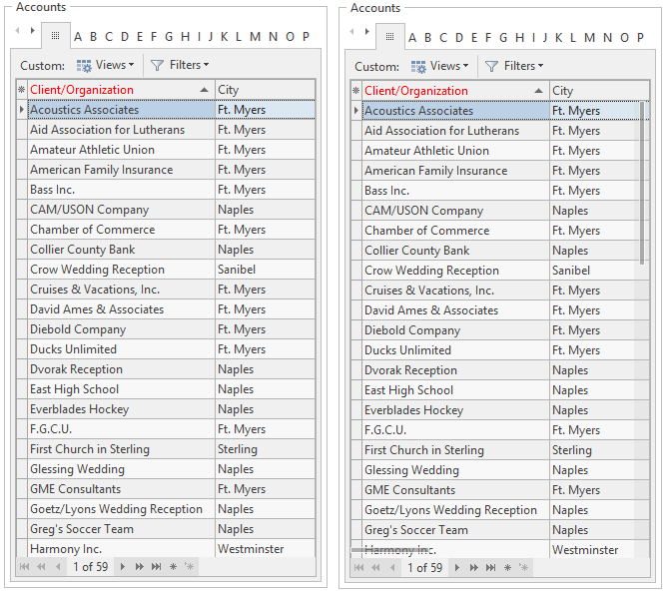This screenshot has width=669, height=595.
Task: Select letter C tab in right Accounts panel
Action: point(443,38)
